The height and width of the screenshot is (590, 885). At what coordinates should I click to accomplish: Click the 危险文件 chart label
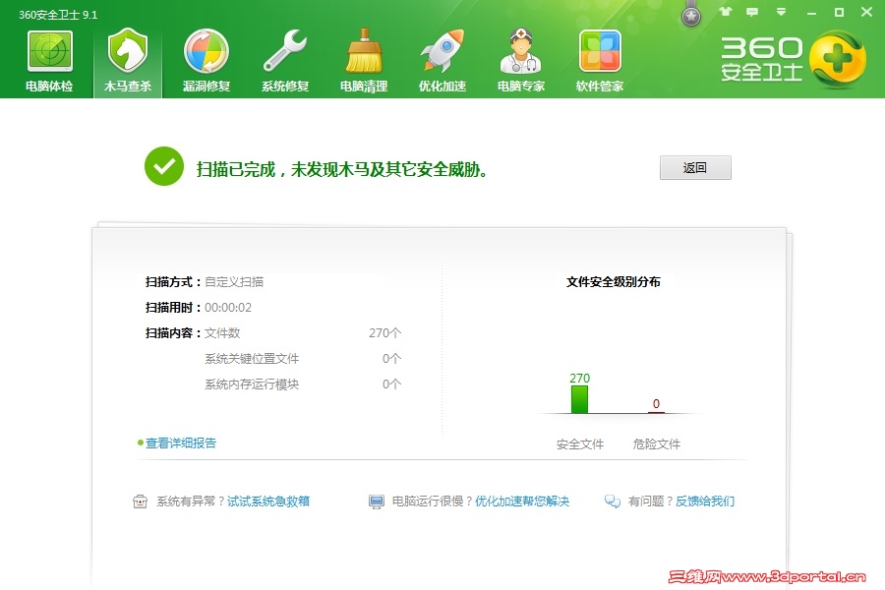657,444
